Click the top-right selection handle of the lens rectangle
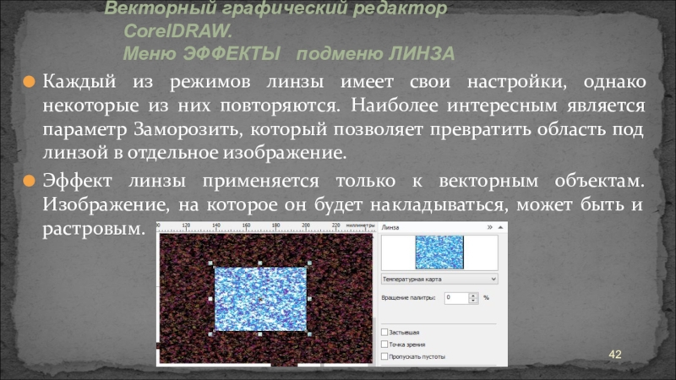This screenshot has height=380, width=676. point(309,263)
